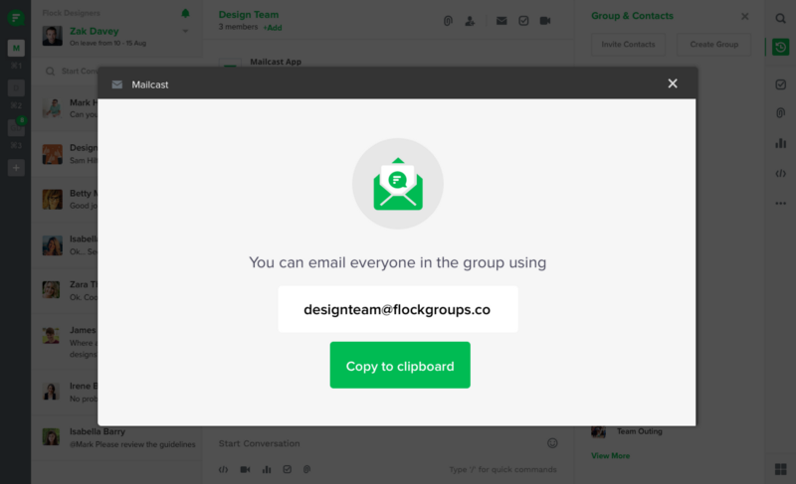Click Create Group button
Viewport: 796px width, 484px height.
click(x=713, y=45)
